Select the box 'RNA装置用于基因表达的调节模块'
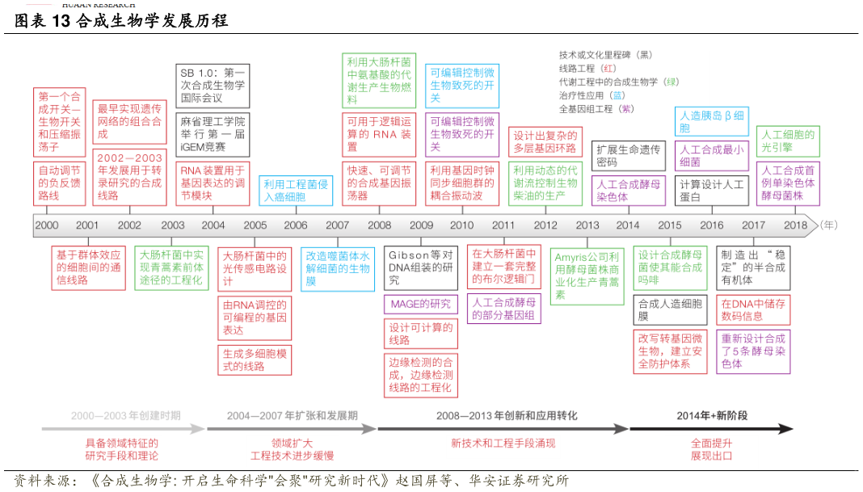The width and height of the screenshot is (863, 492). [213, 183]
